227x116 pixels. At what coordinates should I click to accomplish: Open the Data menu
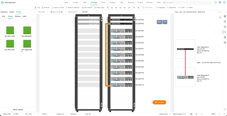[103, 2]
